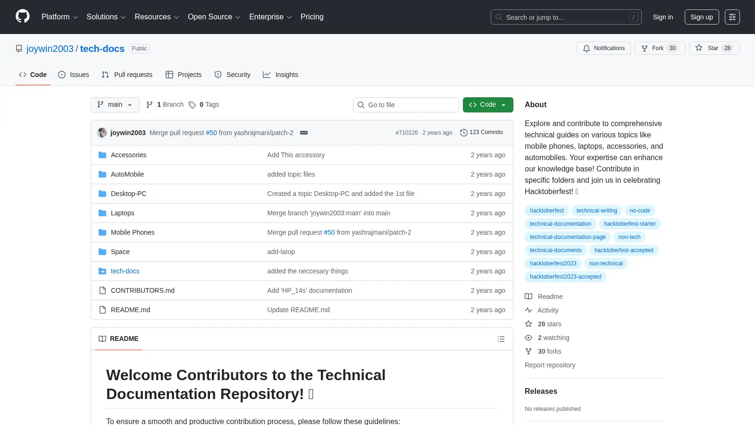Open the CONTRIBUTORS.md file icon
755x425 pixels.
pyautogui.click(x=102, y=290)
